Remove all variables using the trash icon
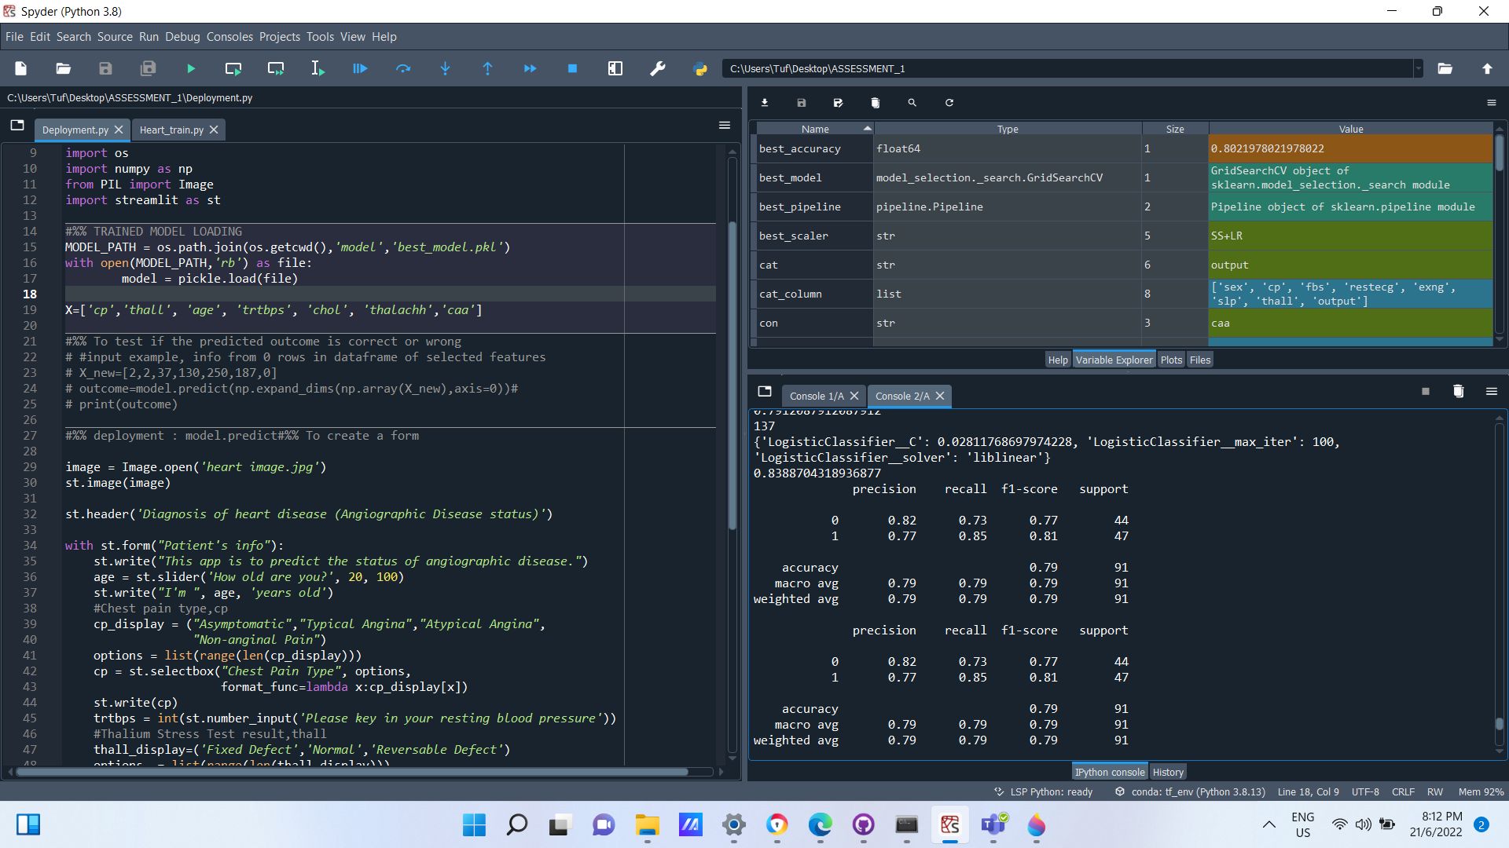This screenshot has height=848, width=1509. [x=873, y=102]
